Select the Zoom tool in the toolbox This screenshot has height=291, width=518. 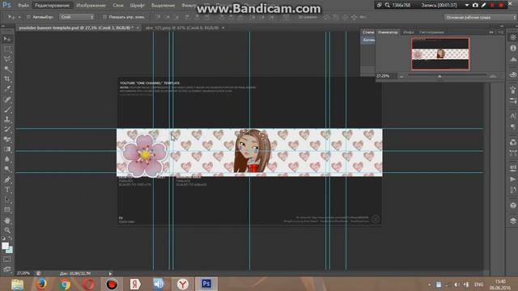click(x=7, y=230)
